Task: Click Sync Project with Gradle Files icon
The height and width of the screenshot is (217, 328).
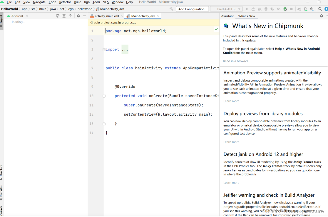Action: 299,9
